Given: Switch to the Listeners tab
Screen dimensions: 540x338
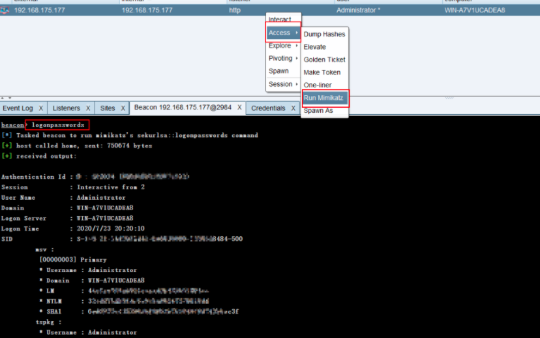Looking at the screenshot, I should [66, 108].
